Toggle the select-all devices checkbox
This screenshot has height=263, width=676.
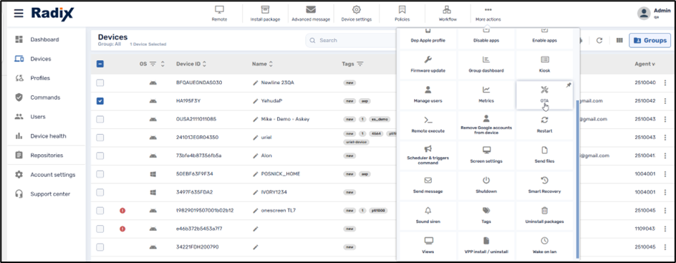[100, 64]
